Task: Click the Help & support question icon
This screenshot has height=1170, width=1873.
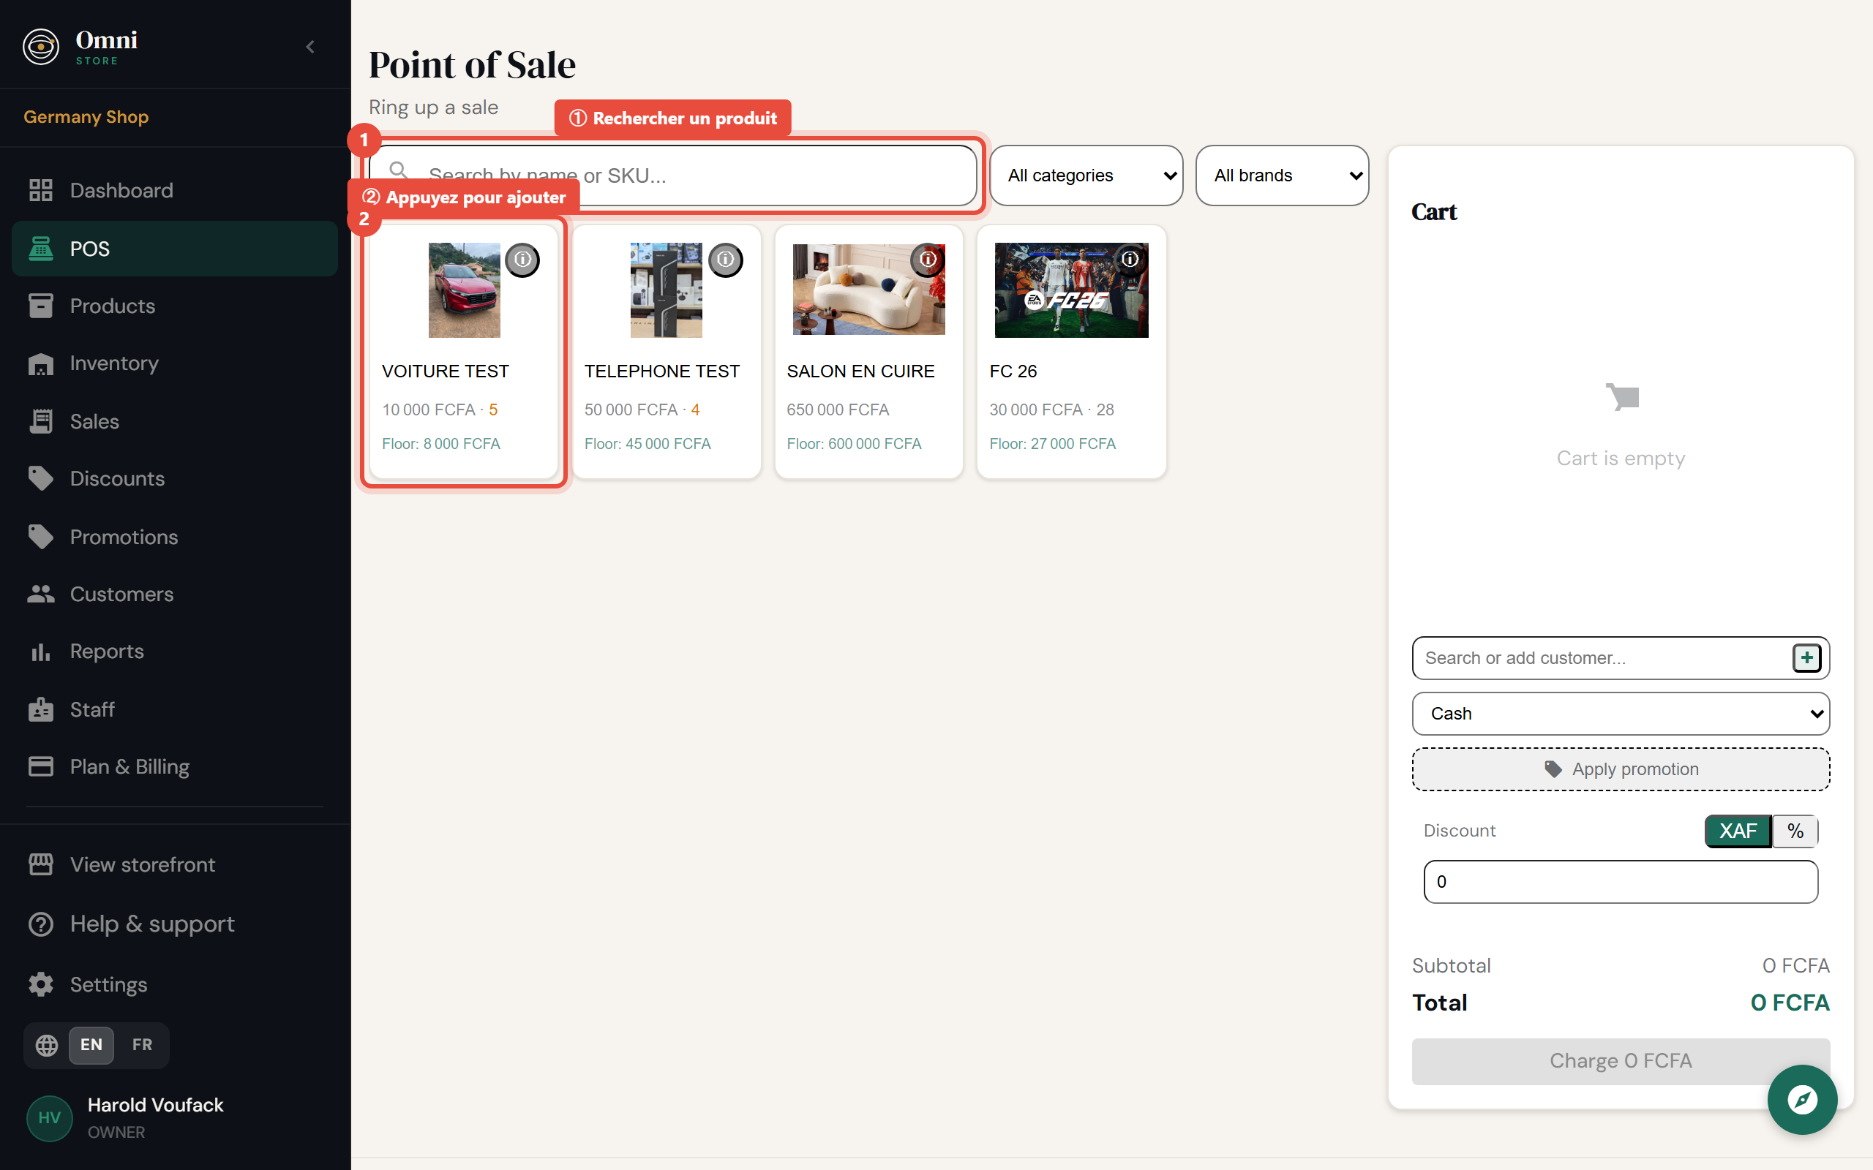Action: coord(40,924)
